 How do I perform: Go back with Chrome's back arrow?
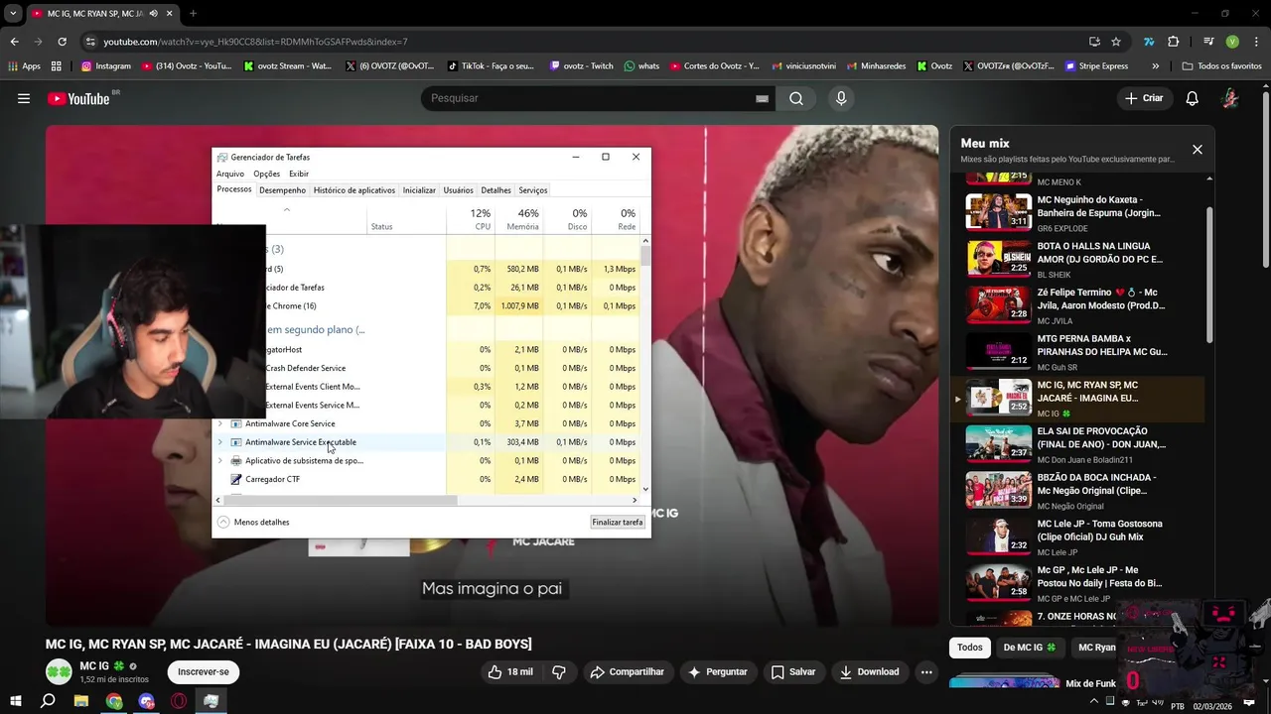[x=14, y=42]
